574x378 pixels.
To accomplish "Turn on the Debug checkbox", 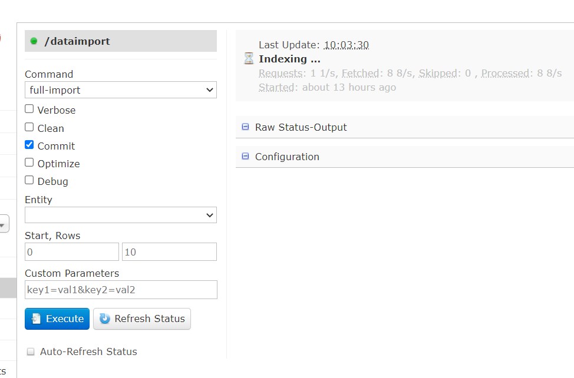I will point(29,180).
